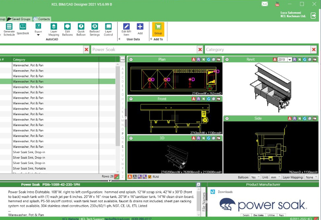Collapse the Plan view panel
This screenshot has height=220, width=321.
point(131,60)
